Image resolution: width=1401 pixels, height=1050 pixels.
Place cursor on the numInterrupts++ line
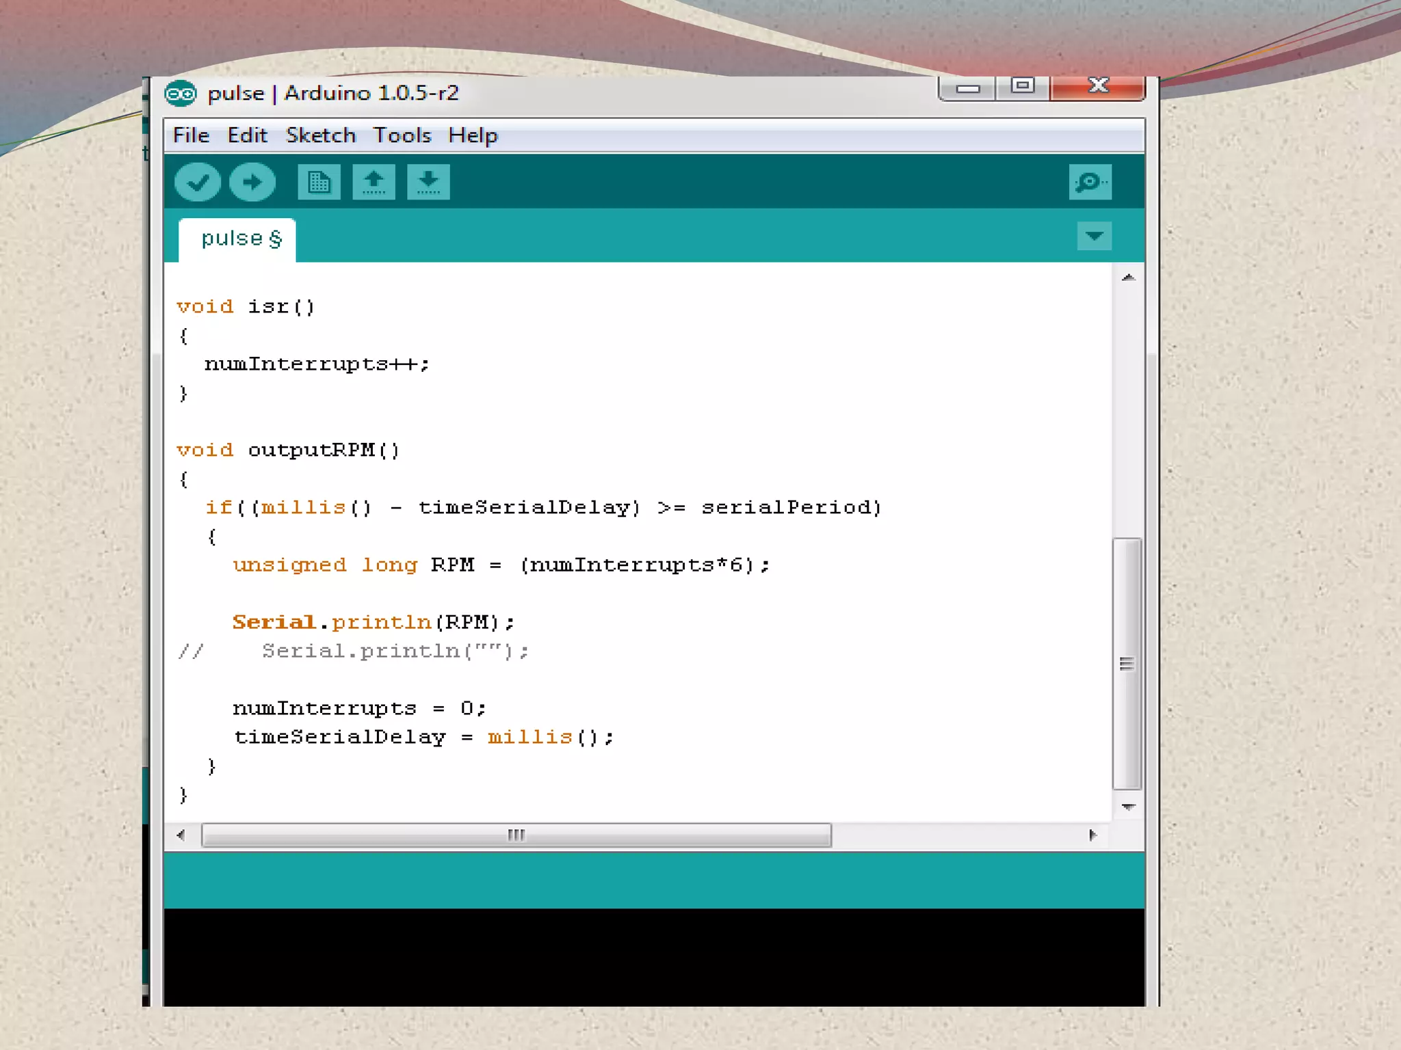tap(317, 364)
